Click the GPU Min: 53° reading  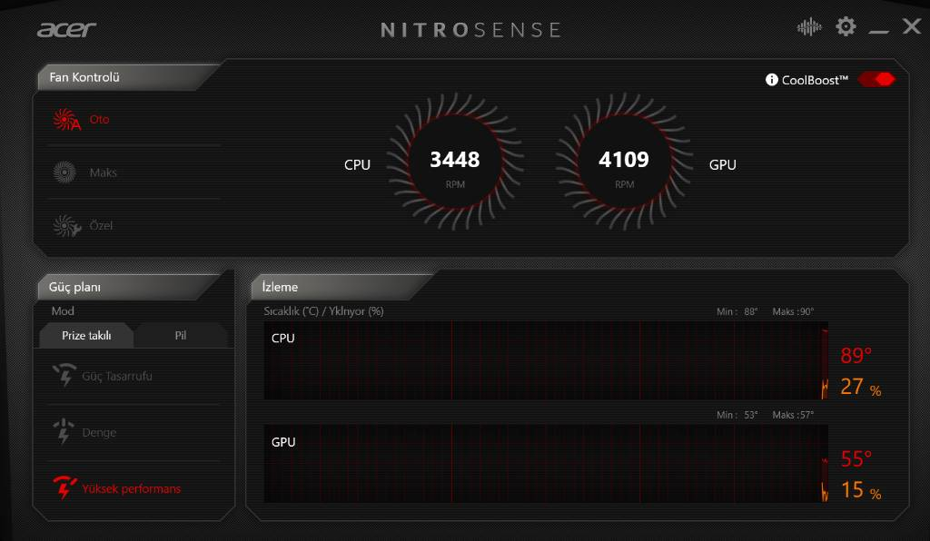click(x=737, y=415)
